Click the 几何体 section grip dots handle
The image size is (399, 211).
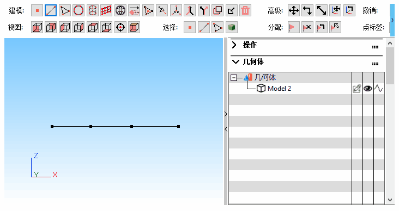(x=375, y=64)
